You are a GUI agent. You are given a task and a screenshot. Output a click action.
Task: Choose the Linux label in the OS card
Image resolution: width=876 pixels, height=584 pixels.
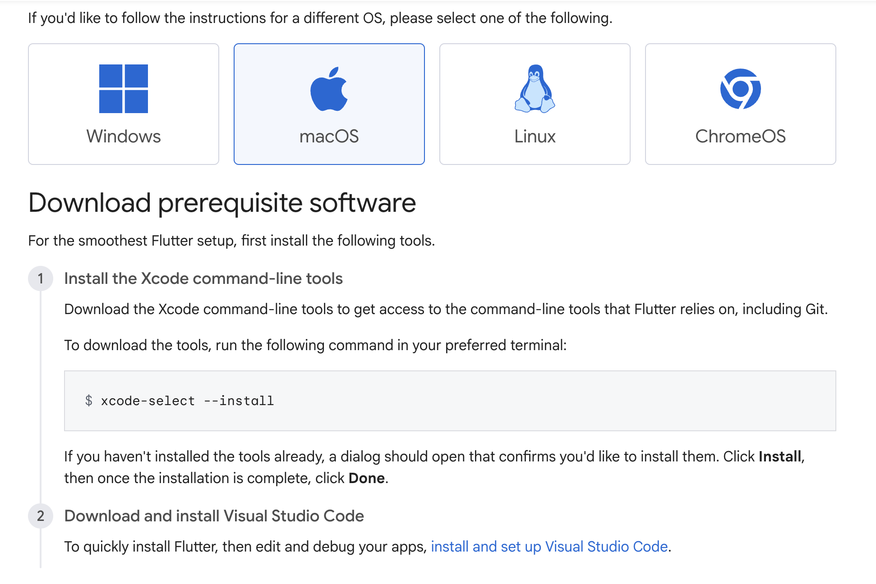[535, 136]
